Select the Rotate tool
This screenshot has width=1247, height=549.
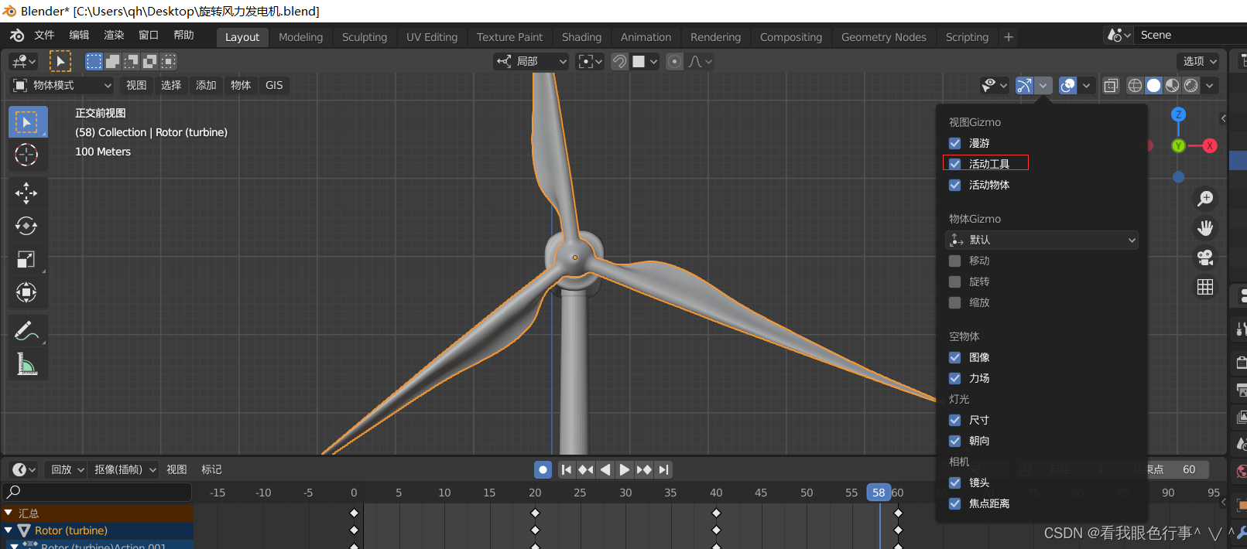click(27, 226)
